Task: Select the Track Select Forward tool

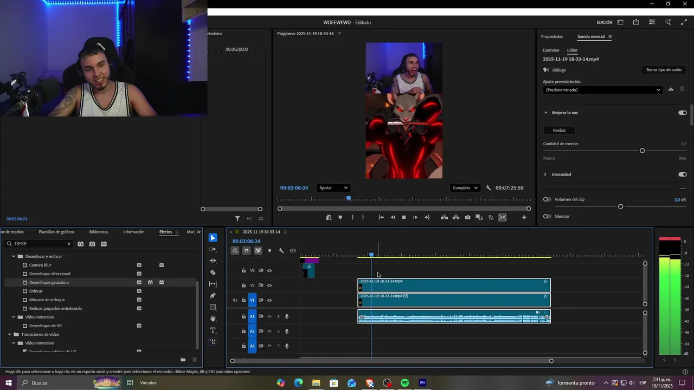Action: [213, 250]
